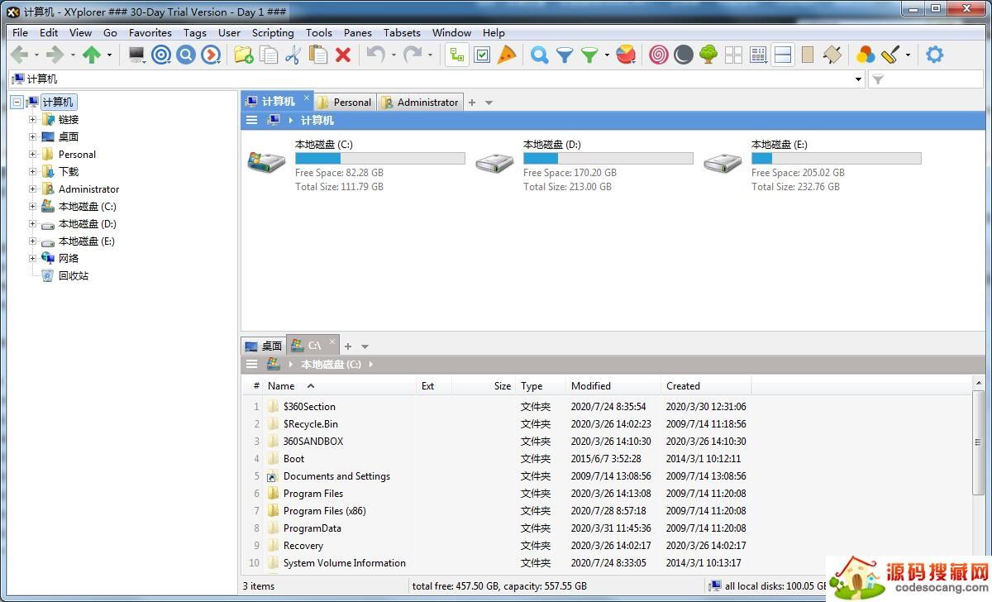Select the Program Files folder

(x=313, y=494)
